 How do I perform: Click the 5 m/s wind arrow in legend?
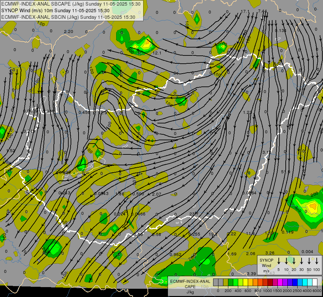(x=278, y=261)
